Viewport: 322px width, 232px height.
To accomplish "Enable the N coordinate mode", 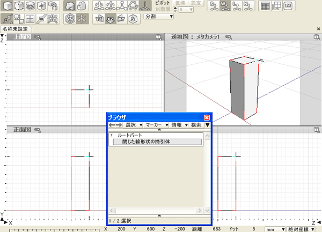I will point(248,6).
